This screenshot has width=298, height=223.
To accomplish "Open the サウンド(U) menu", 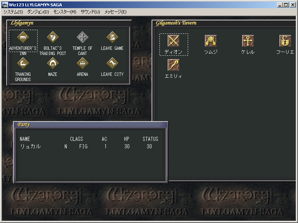I will (90, 12).
